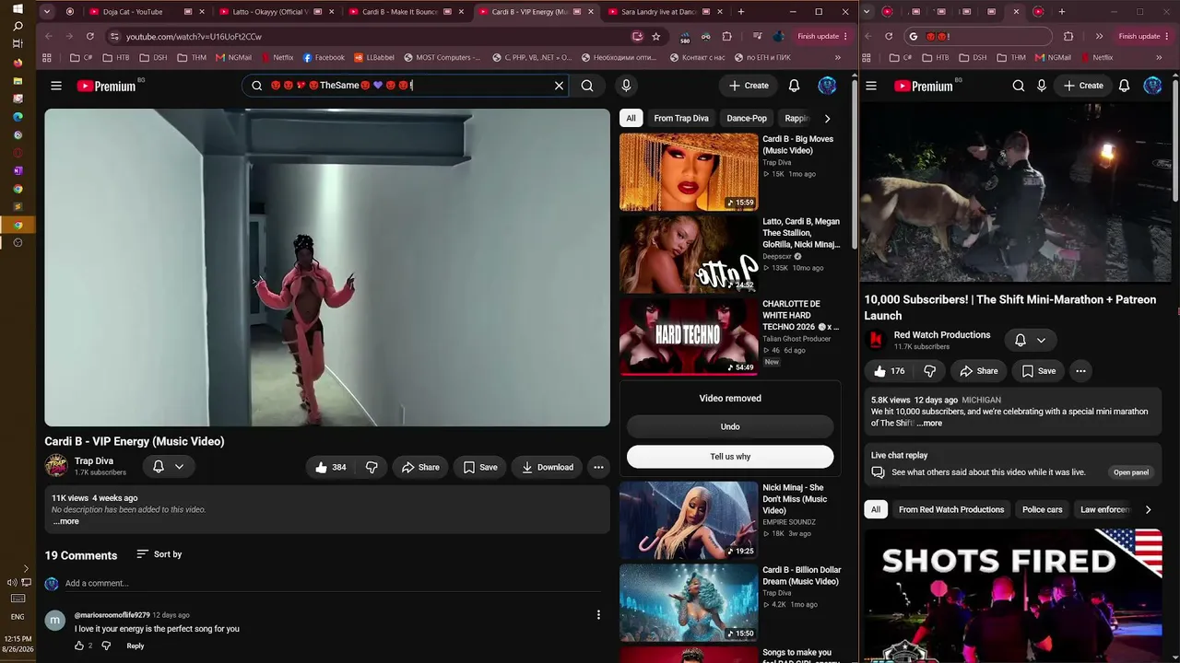Screen dimensions: 1180x663
Task: Save the VIP Energy video to a playlist
Action: (480, 467)
